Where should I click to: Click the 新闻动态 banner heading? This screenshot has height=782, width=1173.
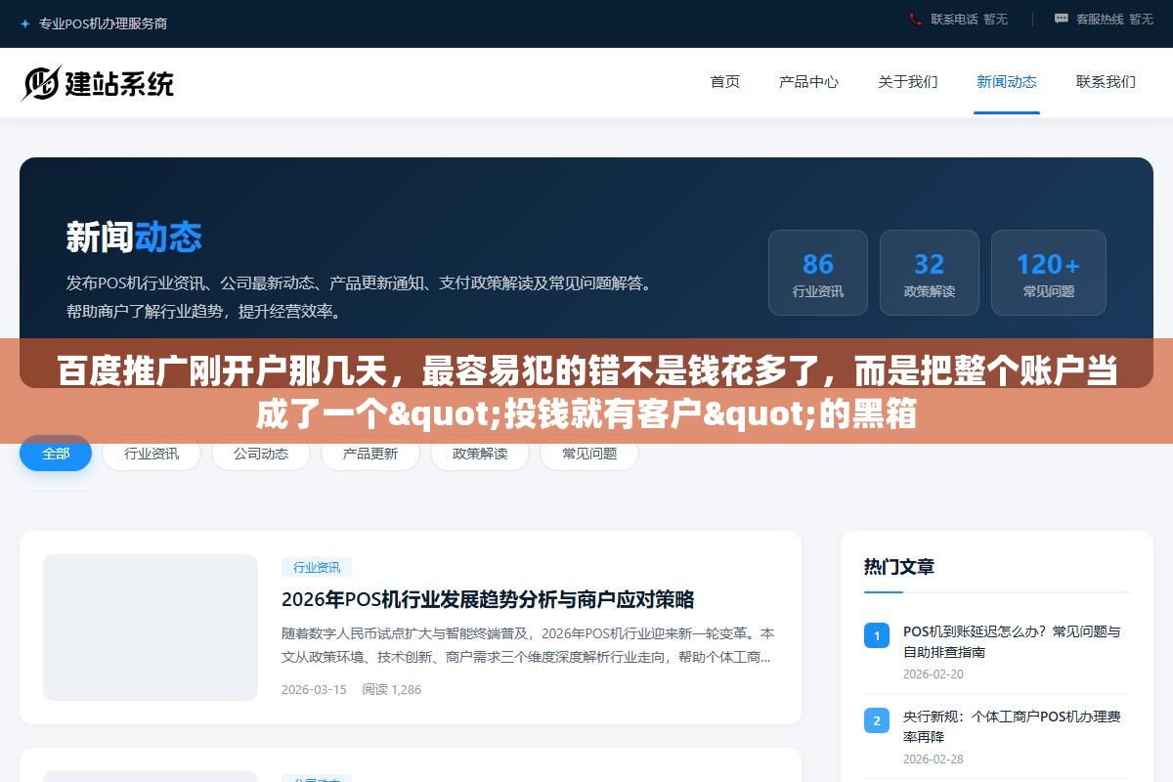134,237
